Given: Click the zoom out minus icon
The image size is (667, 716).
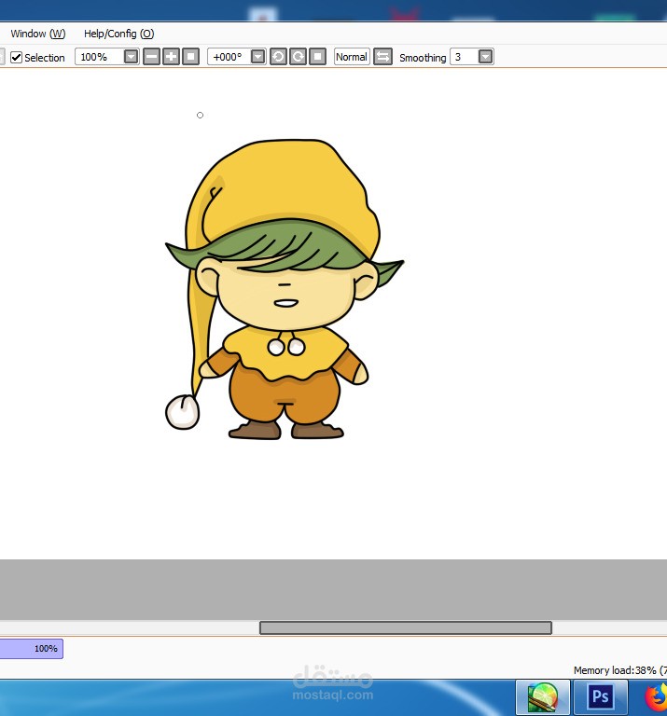Looking at the screenshot, I should coord(152,57).
